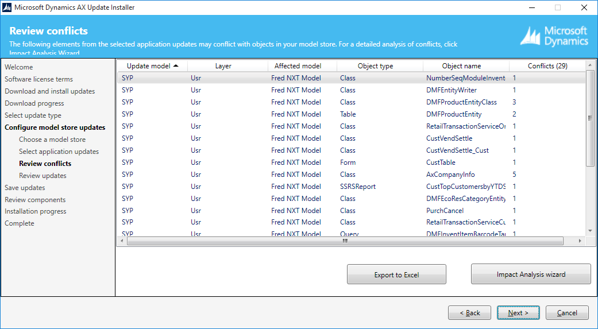Select the Save updates step
Screen dimensions: 598x329
(25, 188)
